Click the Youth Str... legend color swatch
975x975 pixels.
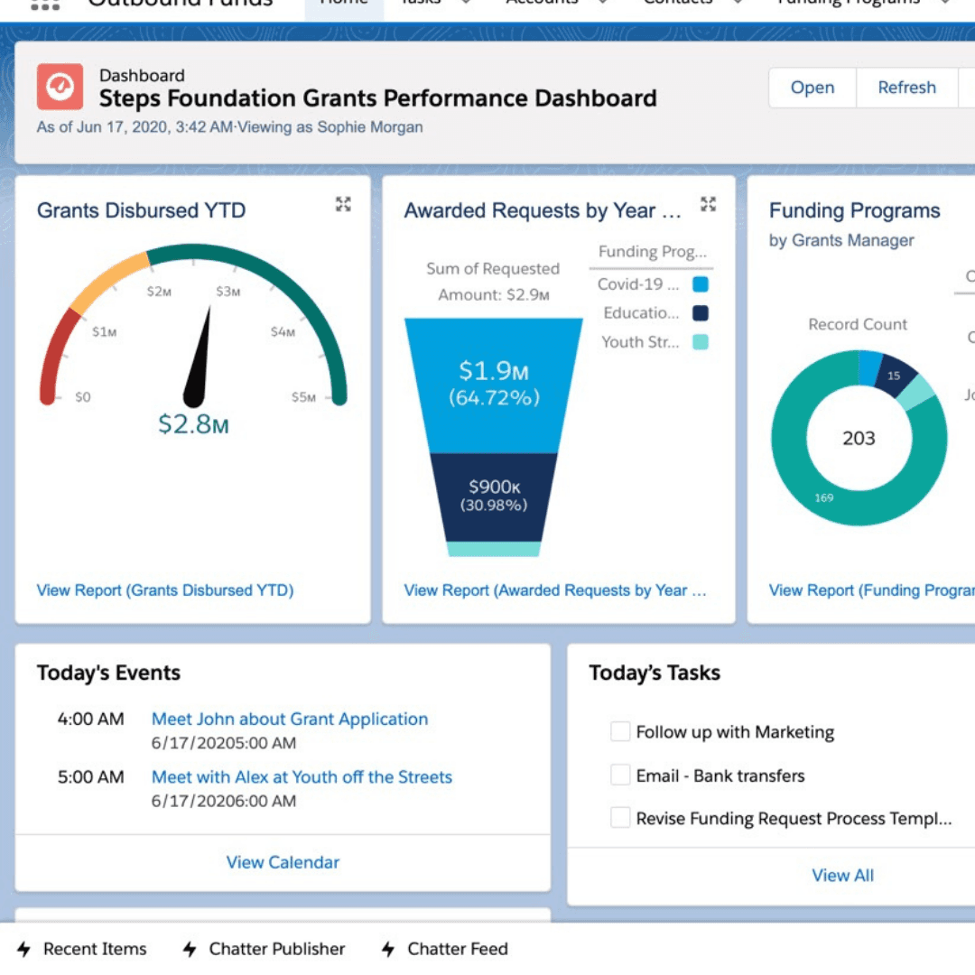(701, 342)
